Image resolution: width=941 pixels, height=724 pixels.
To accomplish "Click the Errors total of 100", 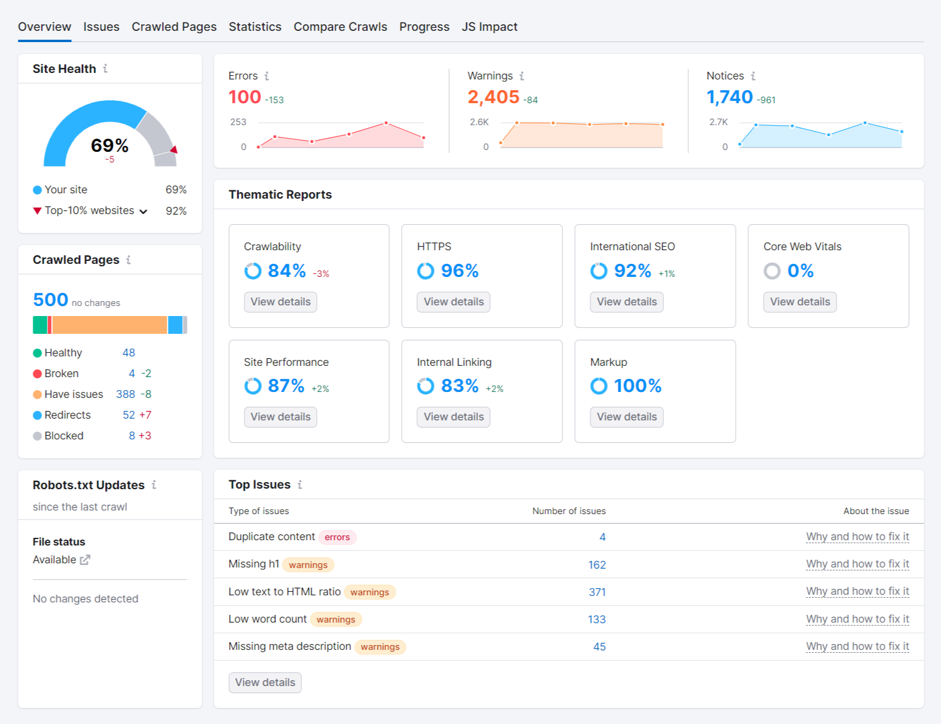I will pyautogui.click(x=244, y=97).
